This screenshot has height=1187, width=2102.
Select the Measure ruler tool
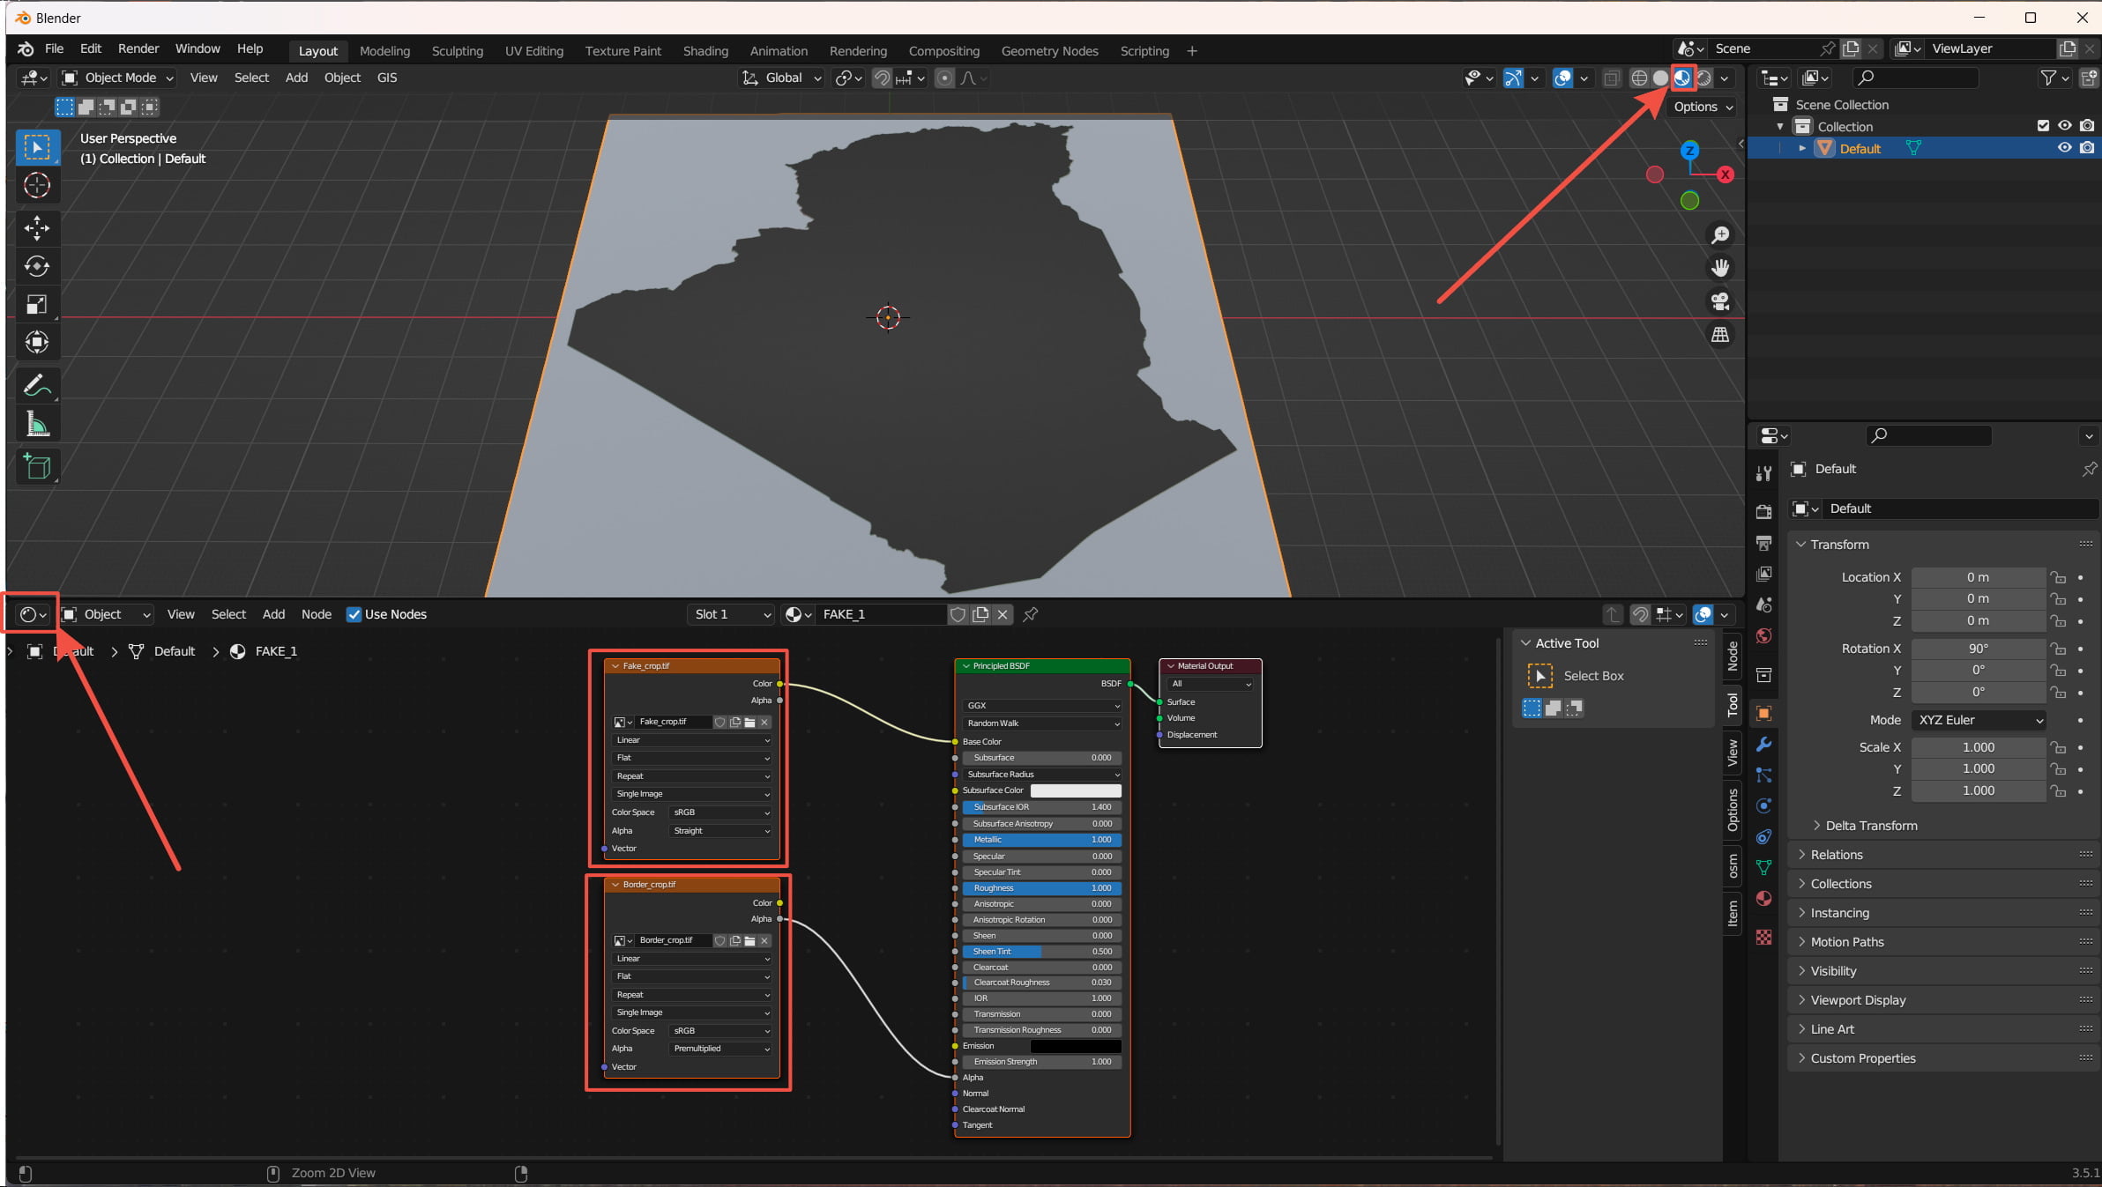[x=37, y=424]
